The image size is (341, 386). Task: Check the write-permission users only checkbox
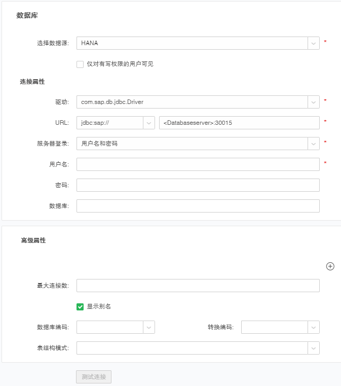click(x=80, y=64)
